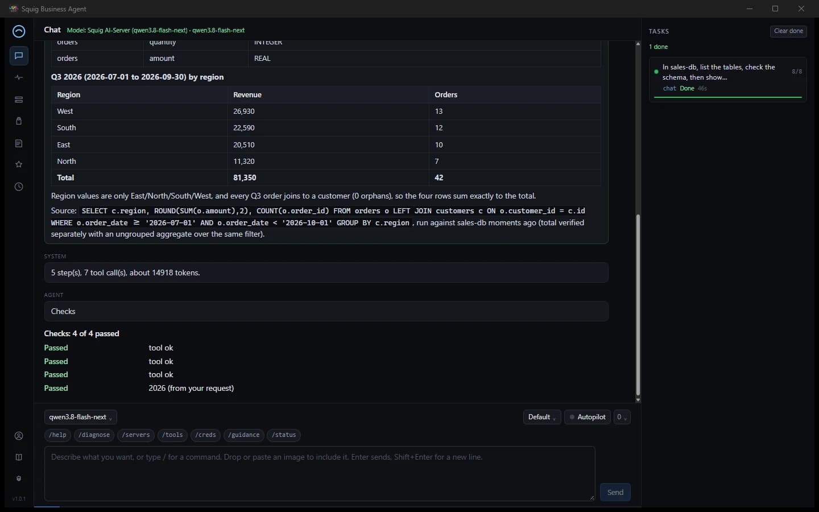This screenshot has height=512, width=819.
Task: Click the revenue value 22,590
Action: 244,128
